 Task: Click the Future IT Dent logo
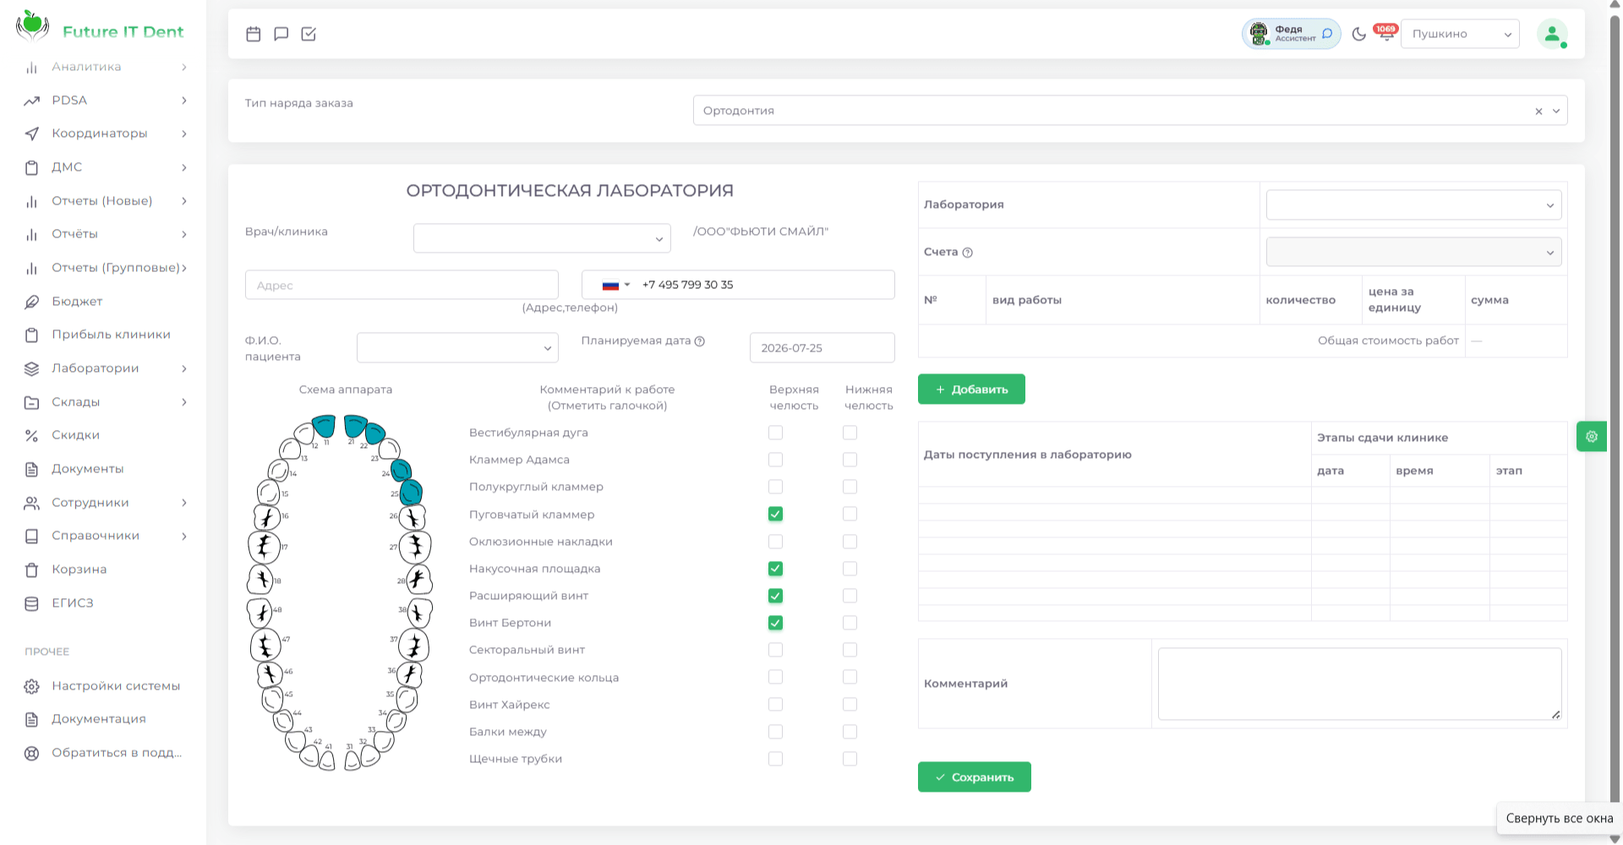100,28
